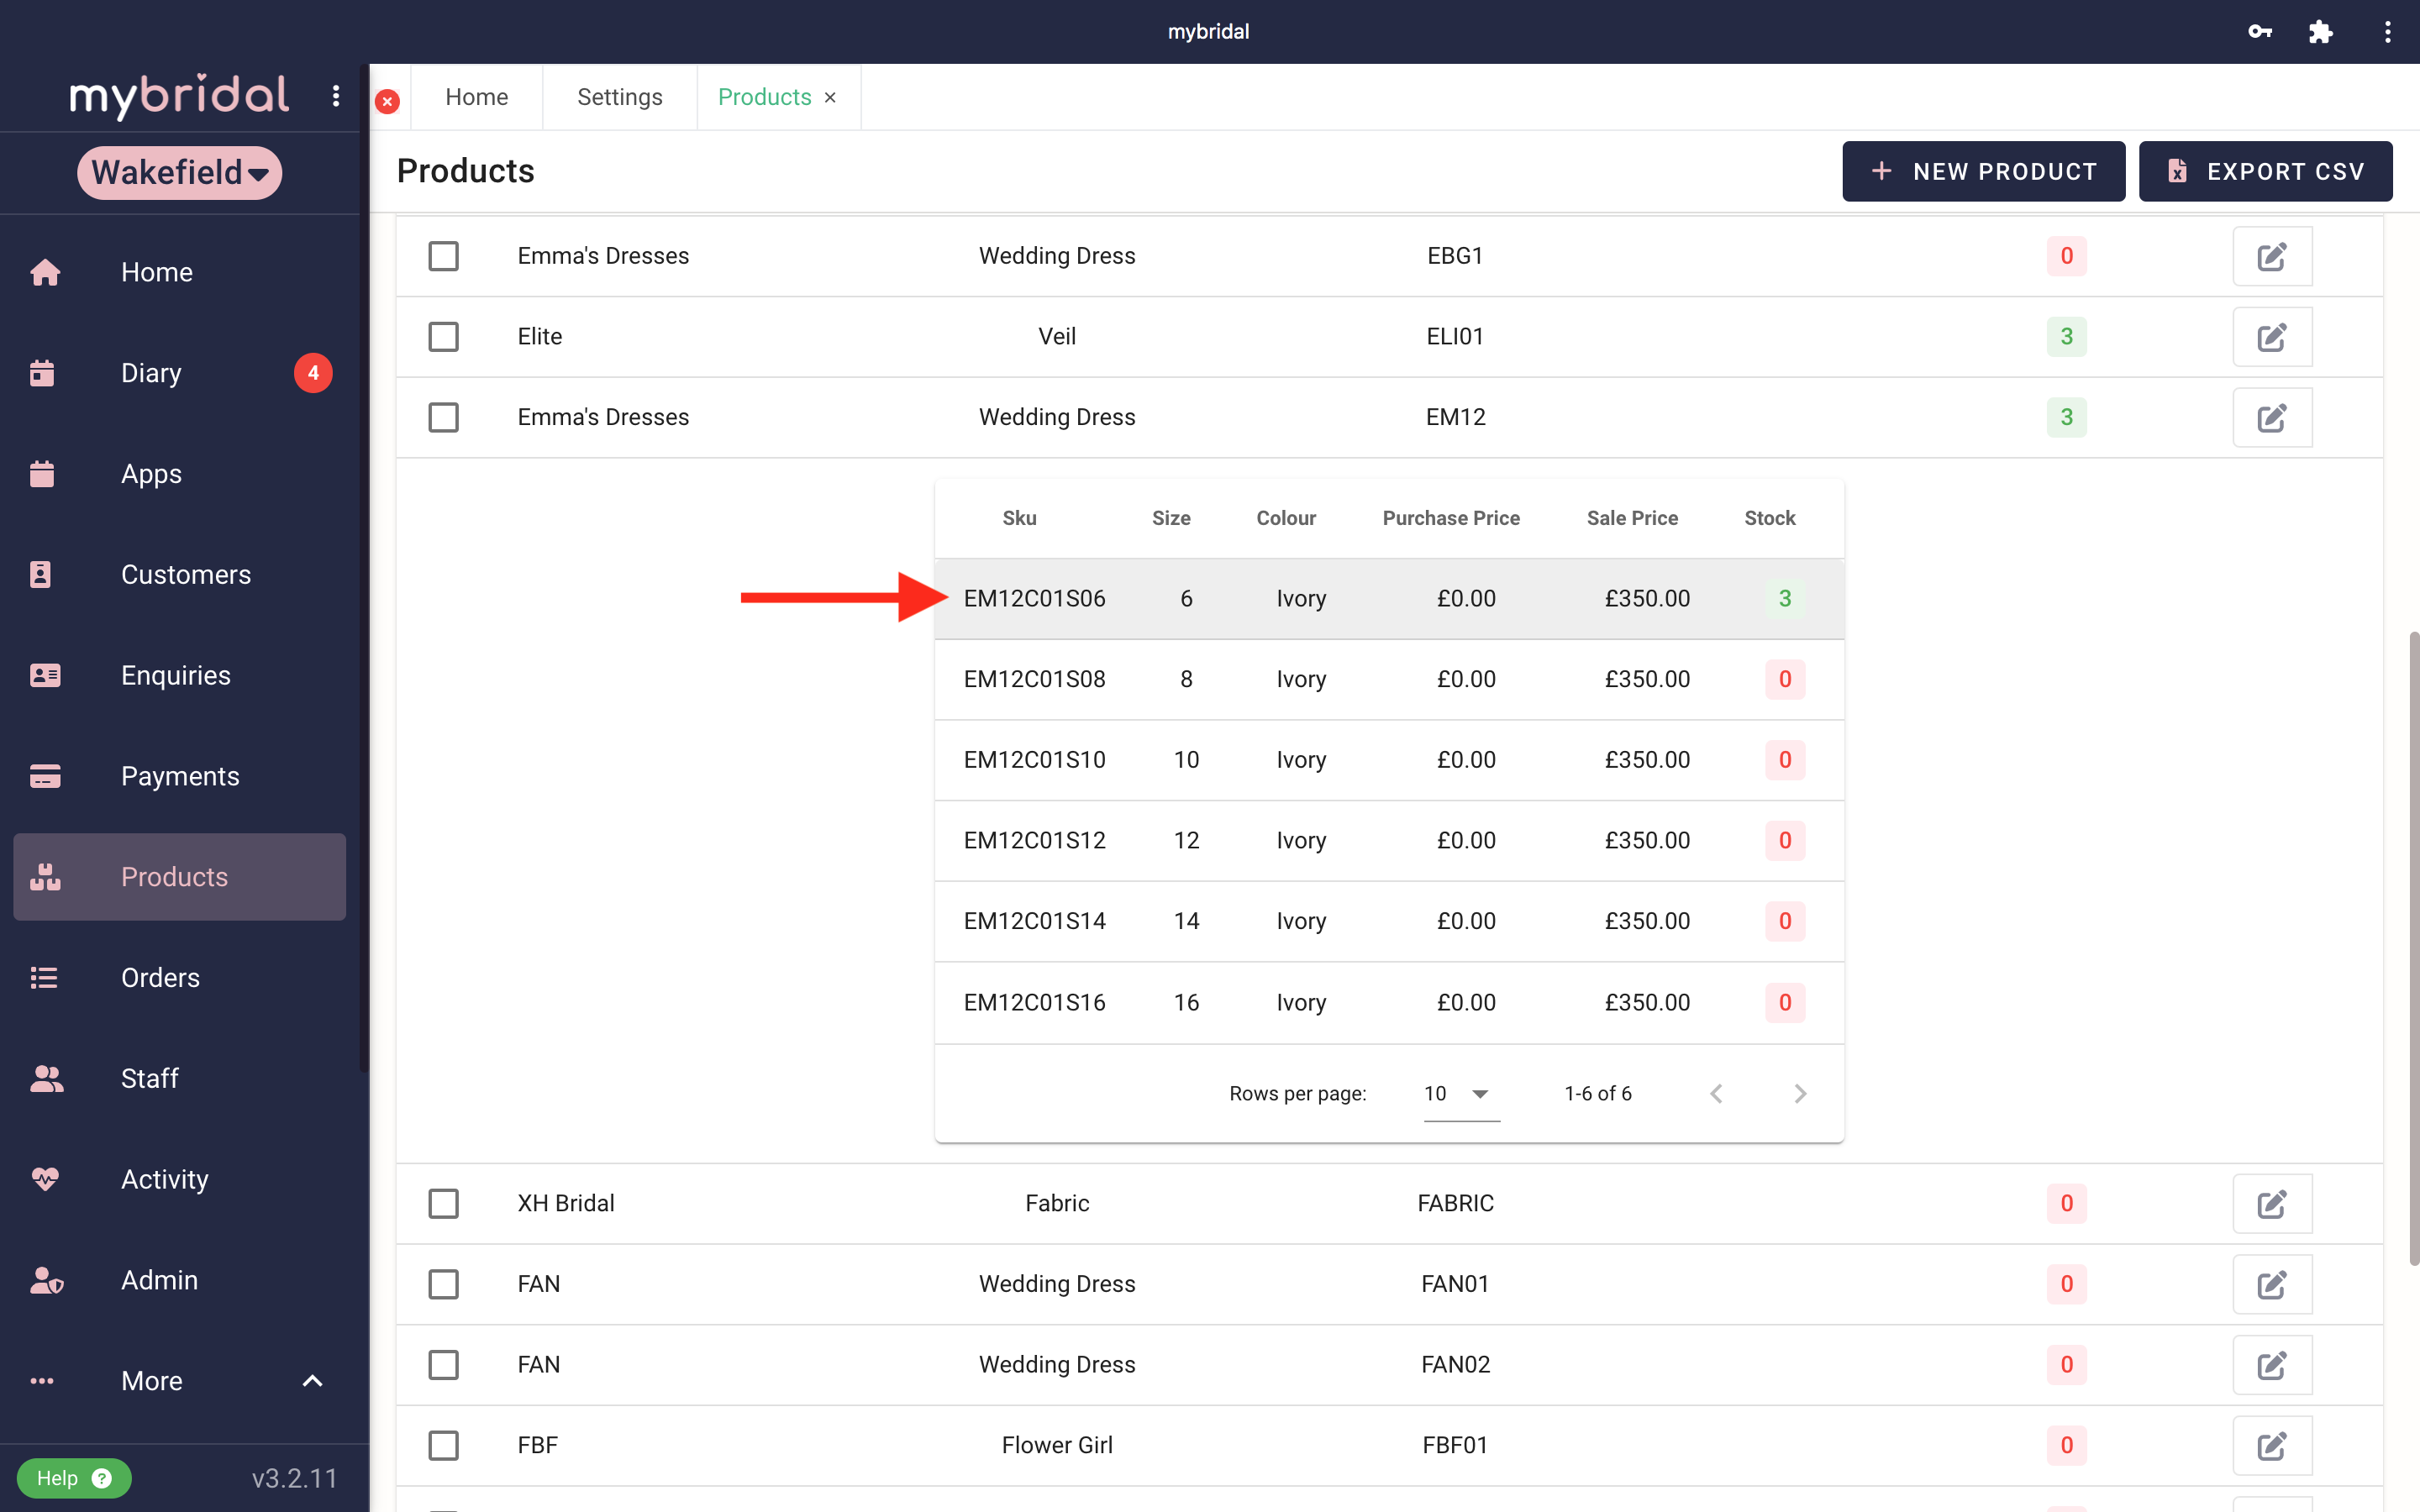Open the Rows per page dropdown
This screenshot has width=2420, height=1512.
pos(1460,1094)
